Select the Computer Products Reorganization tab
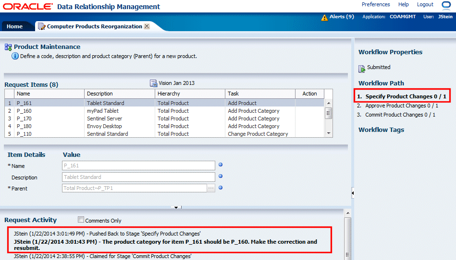Viewport: 456px width, 260px height. pyautogui.click(x=95, y=26)
